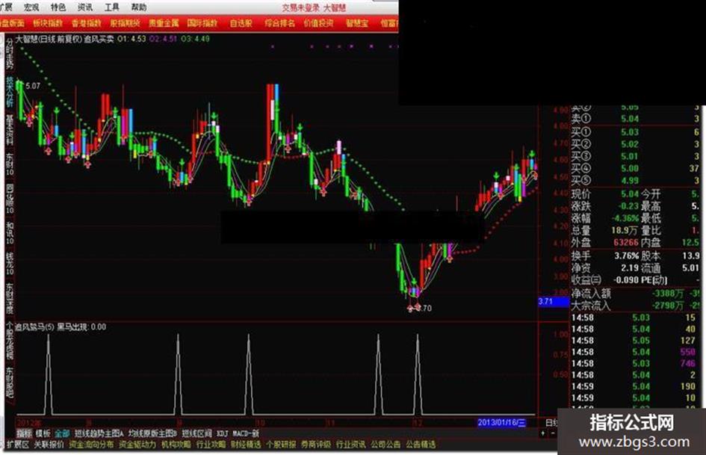Screen dimensions: 706x455
Task: Open 公司公告 in the bottom bar
Action: (385, 445)
